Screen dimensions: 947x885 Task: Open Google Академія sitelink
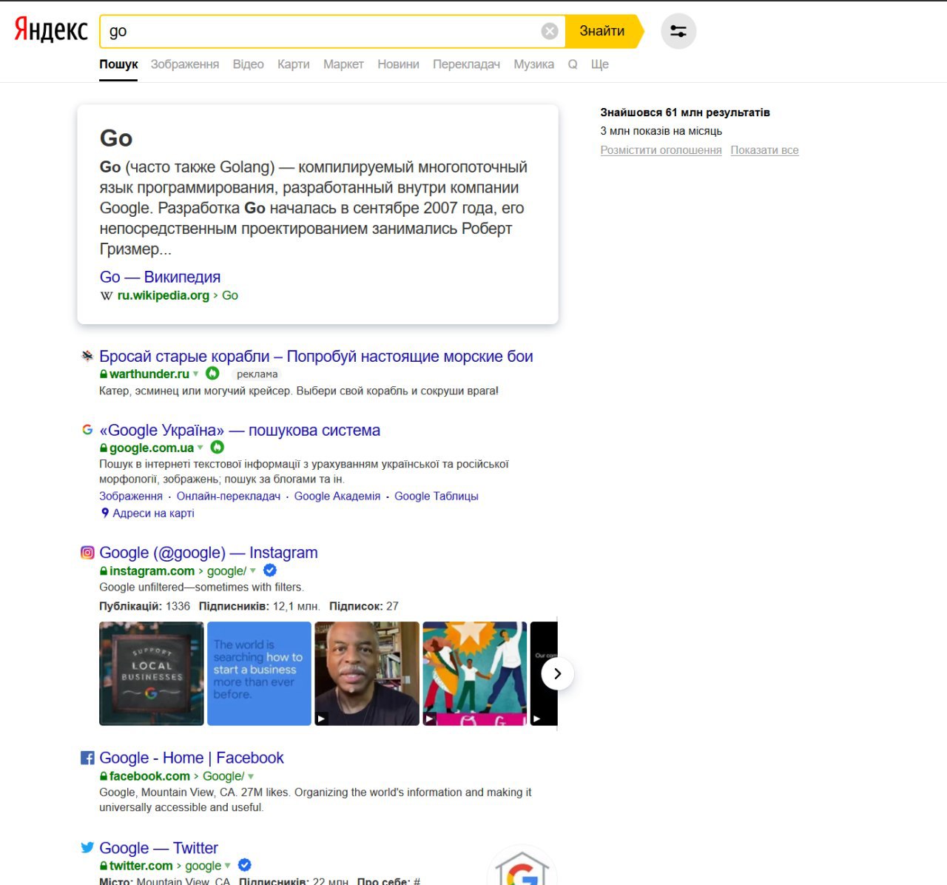coord(337,496)
